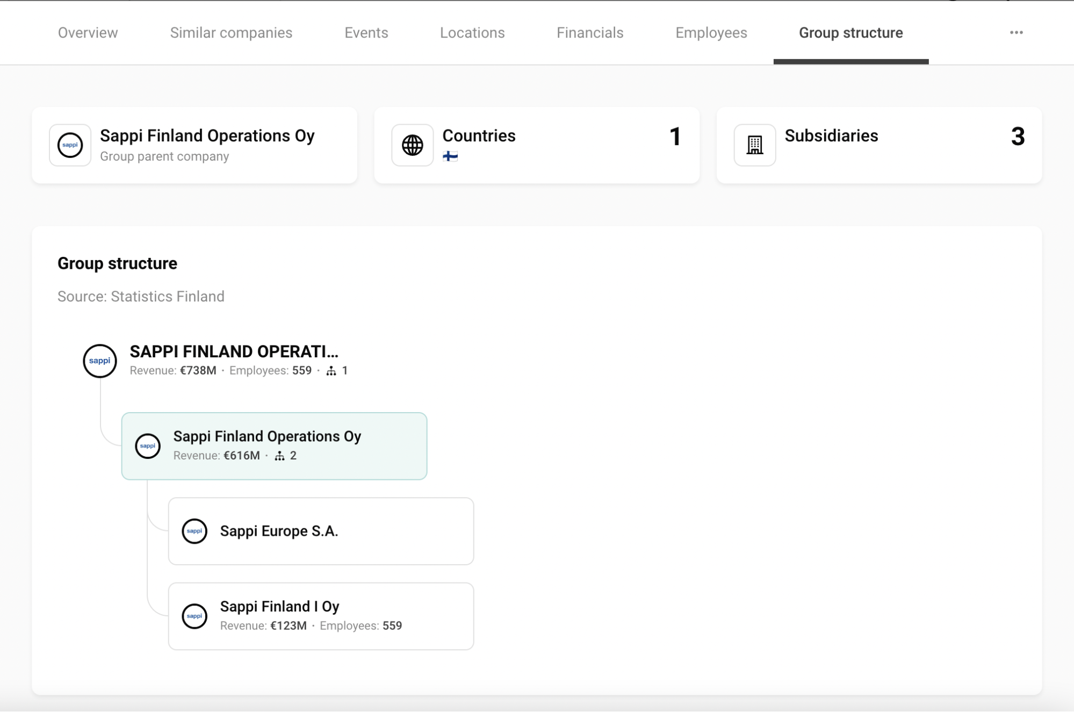The height and width of the screenshot is (712, 1074).
Task: Click the globe icon in Countries card
Action: click(x=412, y=145)
